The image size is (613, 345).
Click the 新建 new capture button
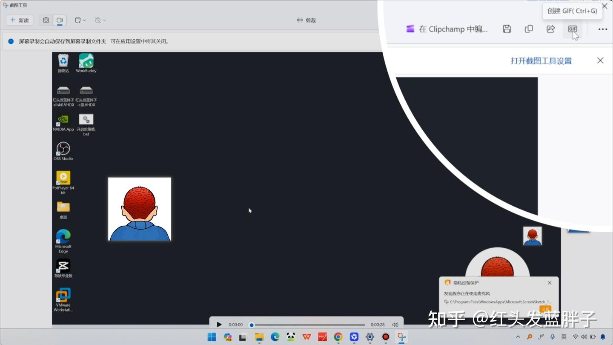tap(20, 20)
